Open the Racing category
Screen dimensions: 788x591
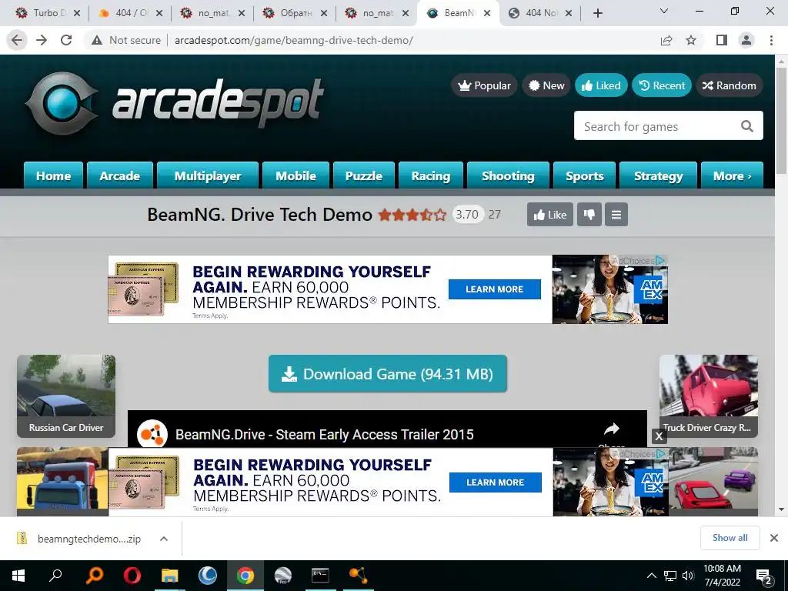pos(431,175)
